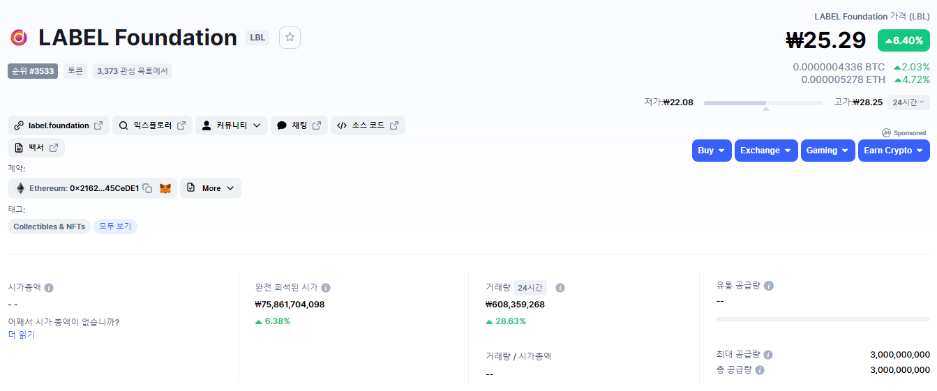Screen dimensions: 937x391
Task: Click the 토큰 badge
Action: (x=75, y=71)
